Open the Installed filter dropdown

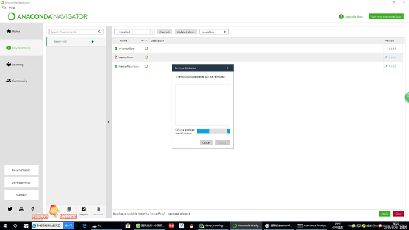click(x=134, y=32)
